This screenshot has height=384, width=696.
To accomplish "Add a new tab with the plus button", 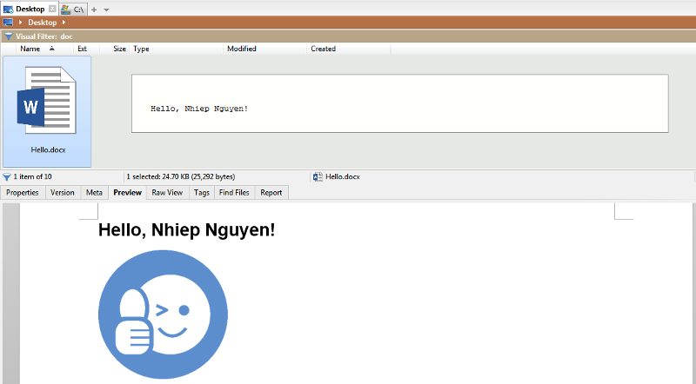I will [94, 9].
